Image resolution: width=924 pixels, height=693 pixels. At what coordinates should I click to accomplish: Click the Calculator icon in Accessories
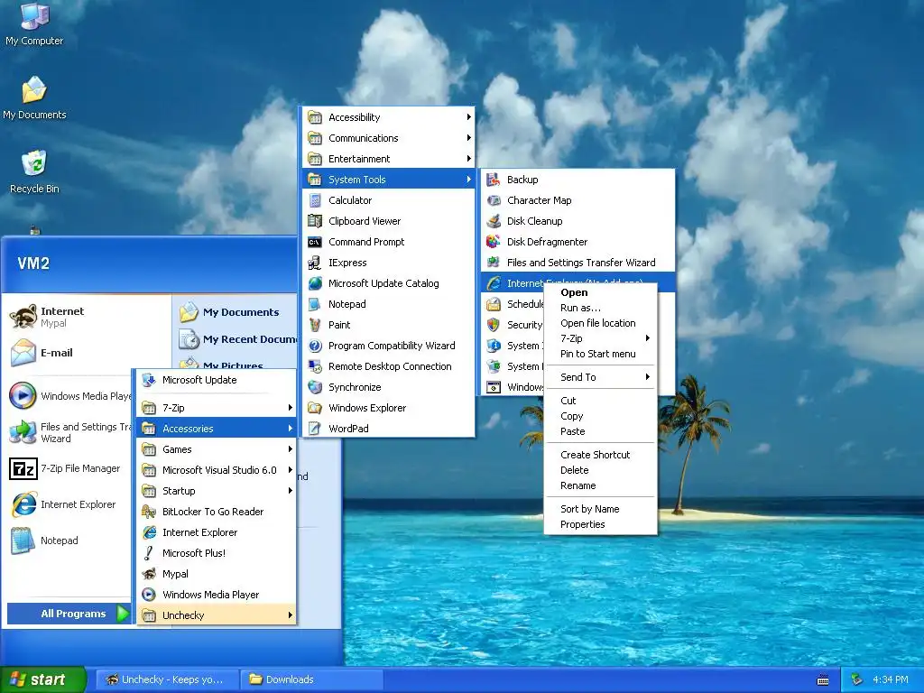tap(315, 200)
